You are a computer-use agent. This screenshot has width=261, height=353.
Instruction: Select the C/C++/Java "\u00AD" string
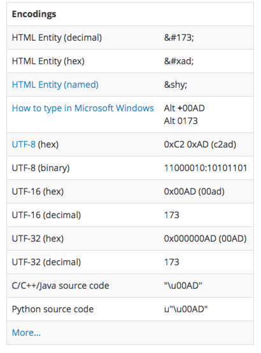click(183, 286)
